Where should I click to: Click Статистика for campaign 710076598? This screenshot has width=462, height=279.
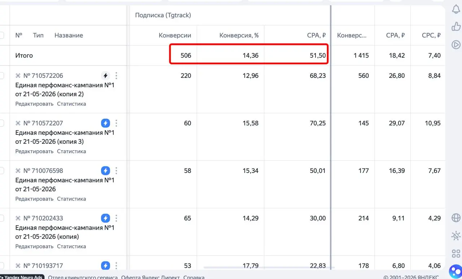71,199
